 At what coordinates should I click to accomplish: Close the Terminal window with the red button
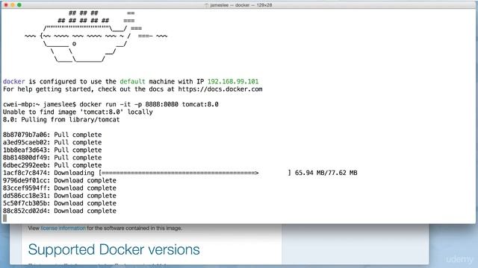(6, 5)
